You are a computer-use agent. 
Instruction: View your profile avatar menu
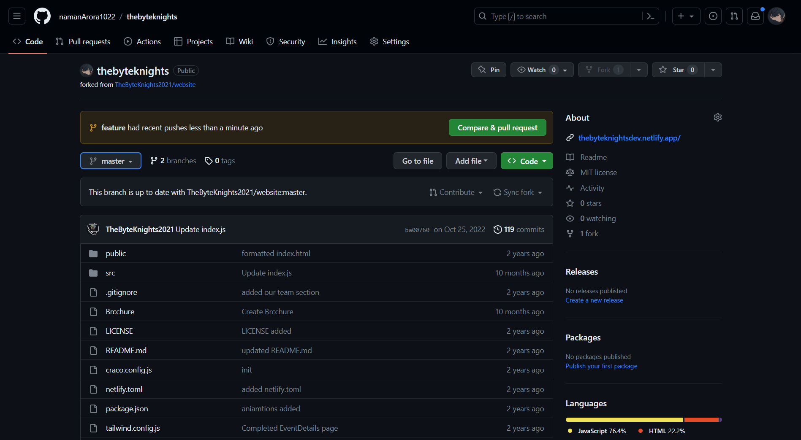click(777, 16)
